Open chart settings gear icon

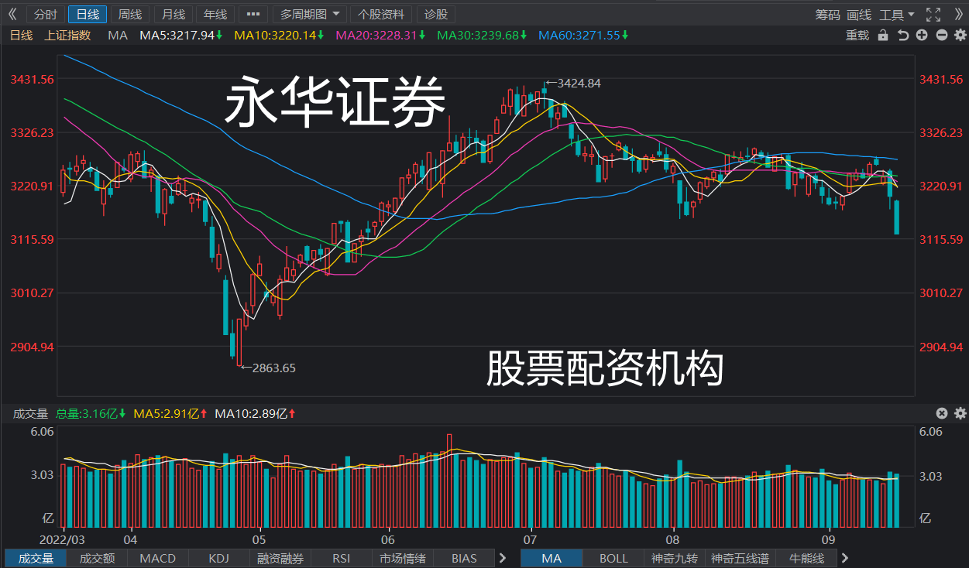[960, 35]
